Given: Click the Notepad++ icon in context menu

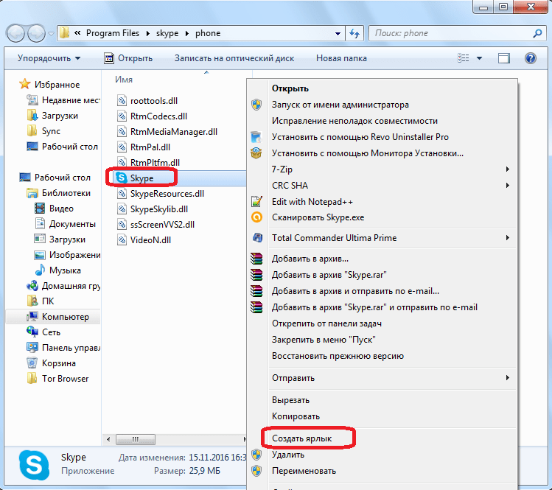Looking at the screenshot, I should coord(256,201).
